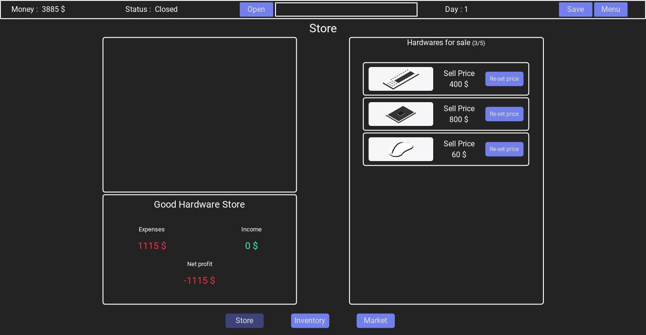646x335 pixels.
Task: Click the keyboard hardware image
Action: pos(400,79)
